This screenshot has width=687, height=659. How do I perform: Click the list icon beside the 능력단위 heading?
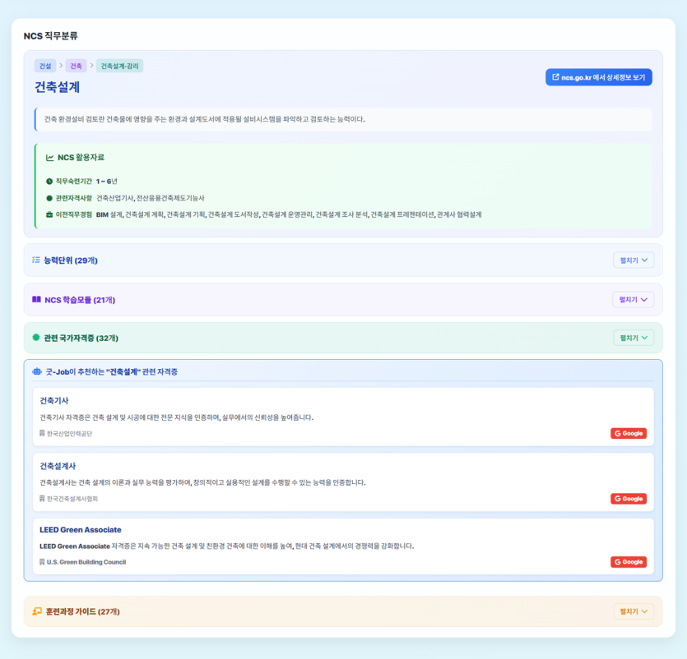tap(35, 260)
